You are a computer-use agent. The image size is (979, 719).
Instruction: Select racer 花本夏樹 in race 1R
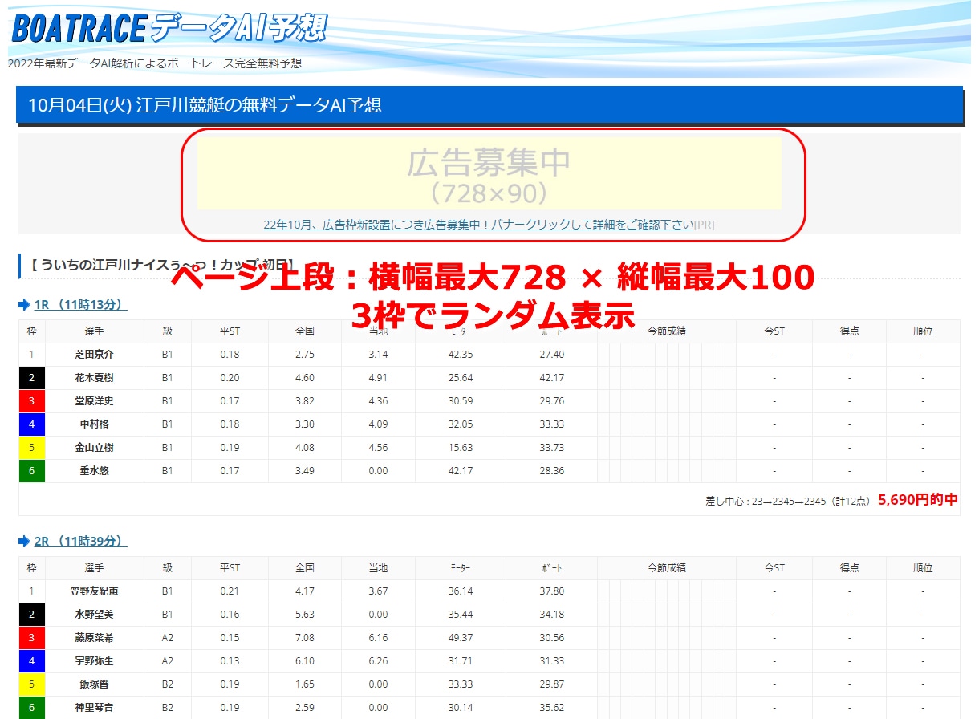coord(94,377)
